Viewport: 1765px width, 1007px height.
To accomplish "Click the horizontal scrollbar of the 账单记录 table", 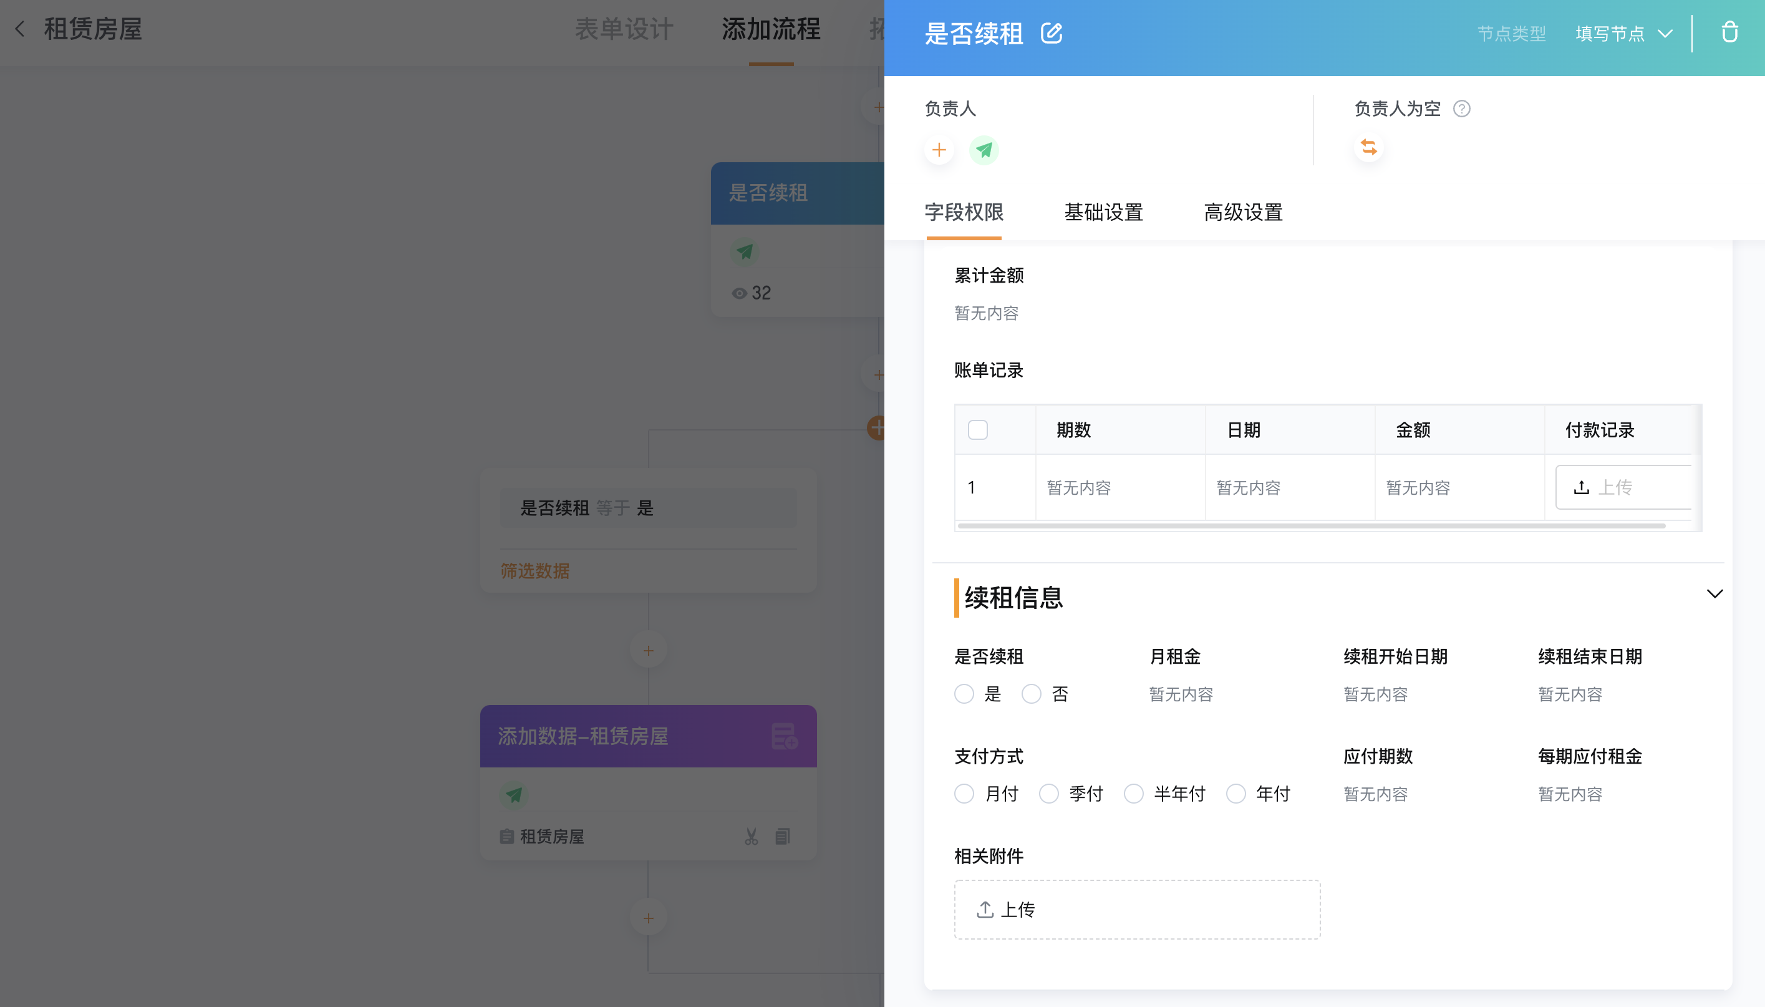I will (1312, 527).
